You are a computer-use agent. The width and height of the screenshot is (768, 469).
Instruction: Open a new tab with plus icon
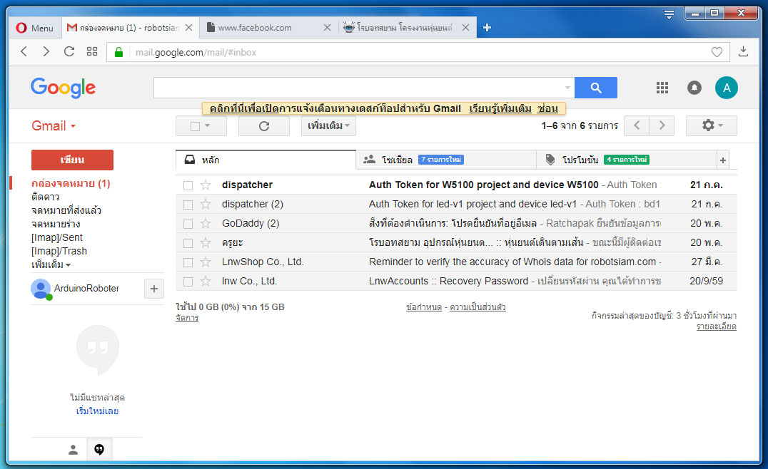pos(487,28)
